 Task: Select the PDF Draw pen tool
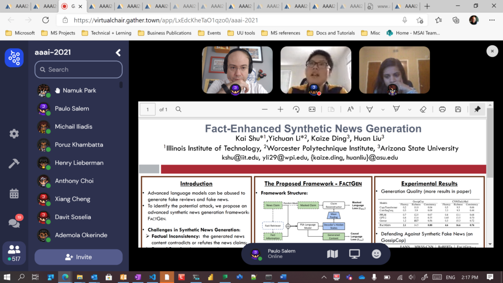click(369, 110)
